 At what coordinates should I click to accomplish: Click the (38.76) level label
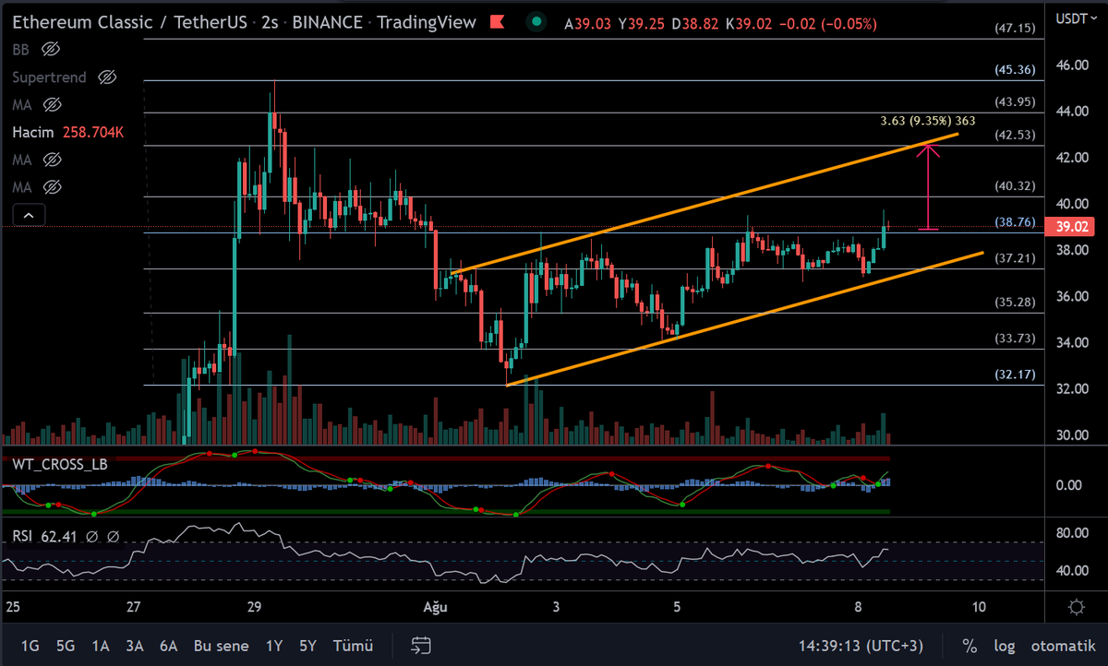1015,222
